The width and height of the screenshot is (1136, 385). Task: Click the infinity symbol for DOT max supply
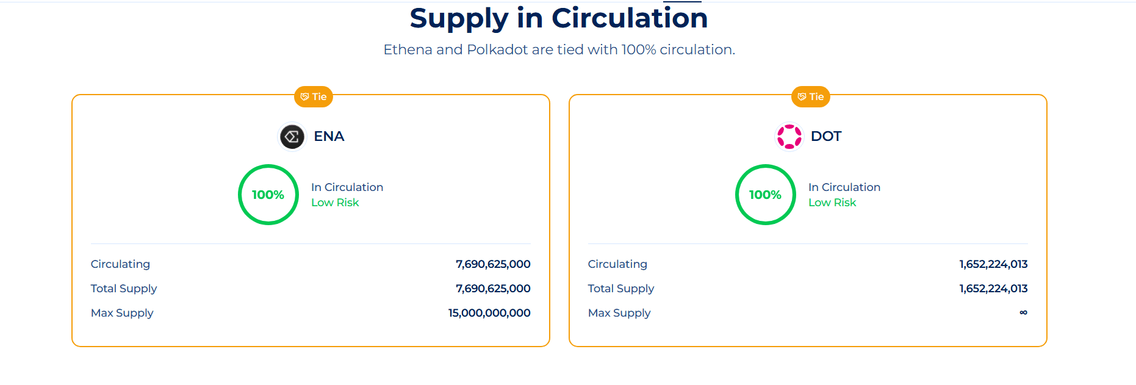click(1023, 312)
